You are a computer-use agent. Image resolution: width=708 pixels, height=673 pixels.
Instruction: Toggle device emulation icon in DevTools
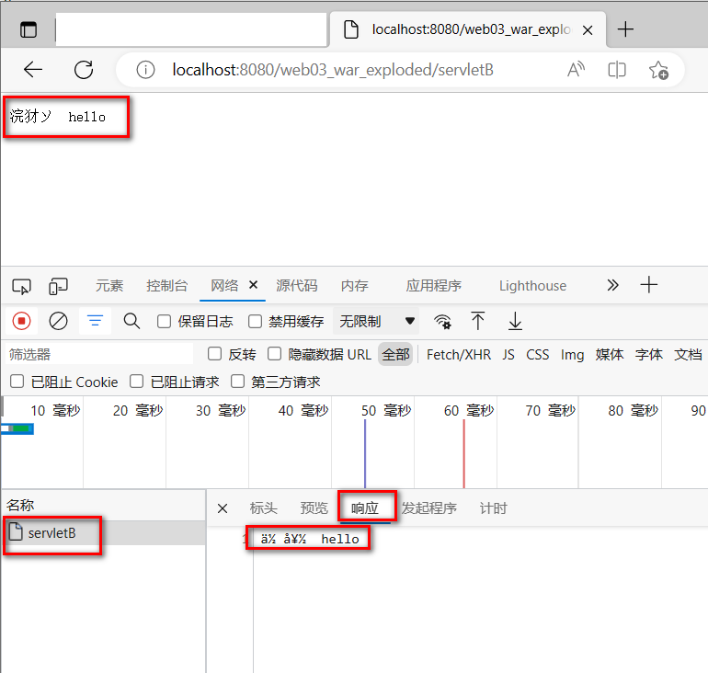pos(59,286)
